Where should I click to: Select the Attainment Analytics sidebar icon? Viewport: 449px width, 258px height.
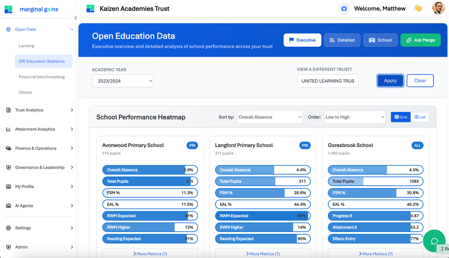point(8,129)
